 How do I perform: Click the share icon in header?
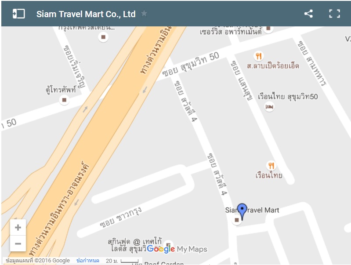click(x=308, y=14)
